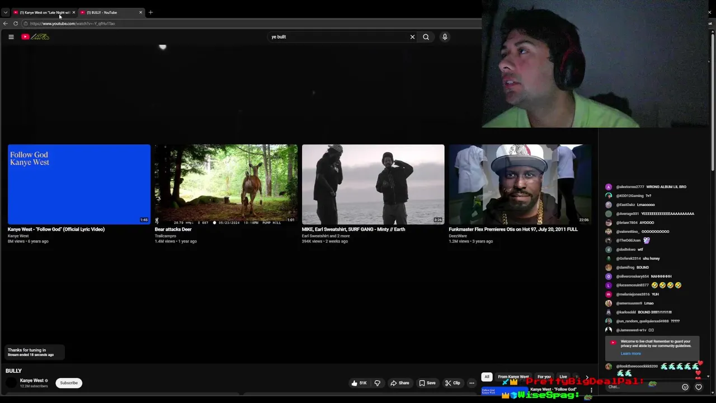
Task: Create a Clip of the video
Action: [x=453, y=383]
